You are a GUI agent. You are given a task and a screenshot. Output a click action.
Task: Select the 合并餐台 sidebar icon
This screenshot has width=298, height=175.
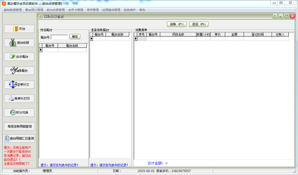(13, 57)
